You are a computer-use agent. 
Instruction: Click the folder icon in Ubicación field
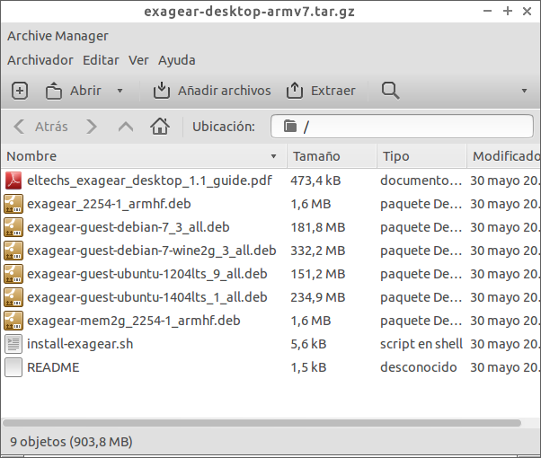[x=289, y=126]
